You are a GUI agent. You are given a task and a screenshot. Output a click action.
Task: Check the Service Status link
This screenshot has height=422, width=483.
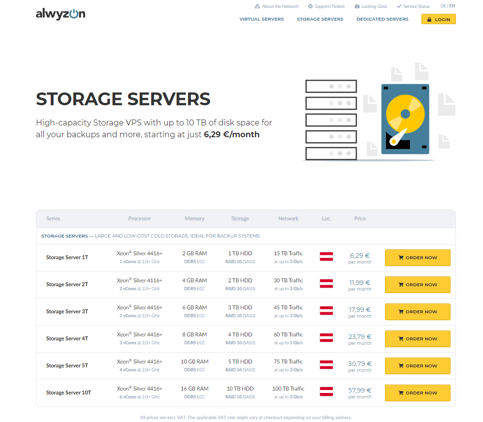(413, 6)
